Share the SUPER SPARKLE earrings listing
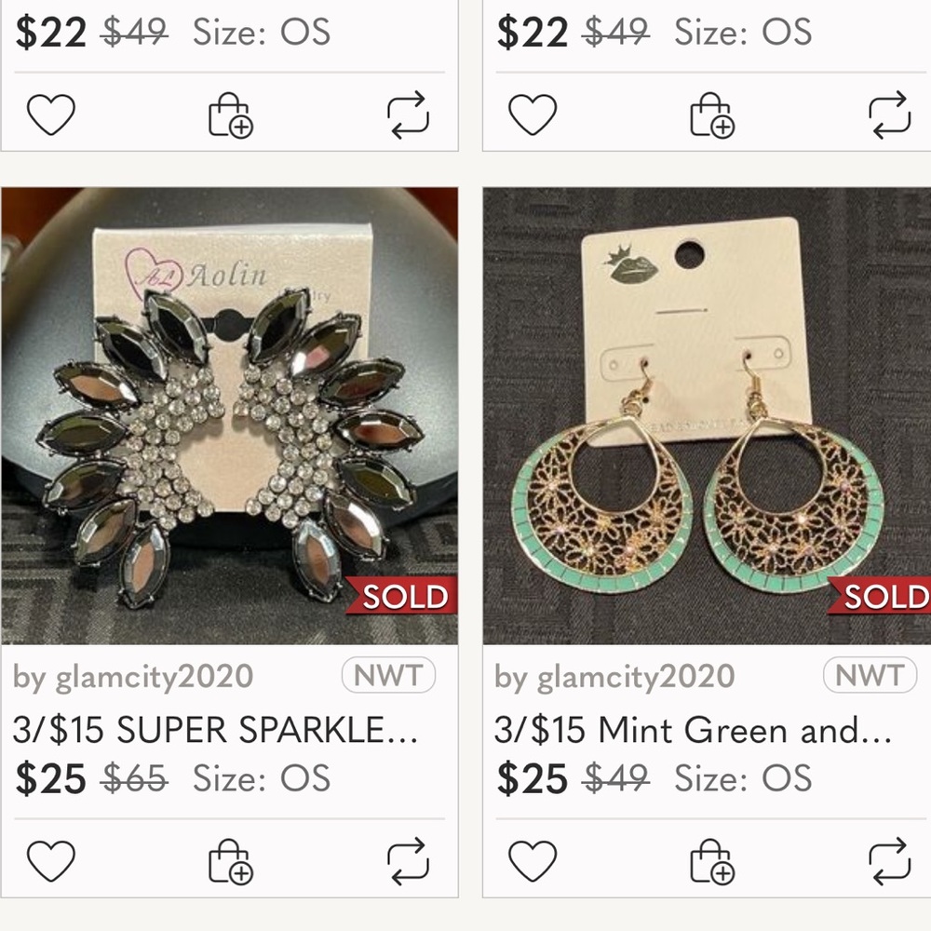 coord(408,859)
